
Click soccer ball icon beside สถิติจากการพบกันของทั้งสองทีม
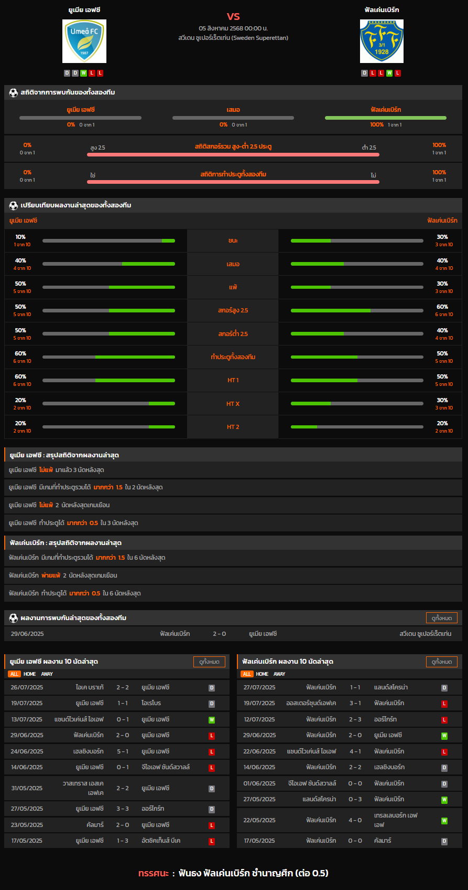click(x=14, y=92)
